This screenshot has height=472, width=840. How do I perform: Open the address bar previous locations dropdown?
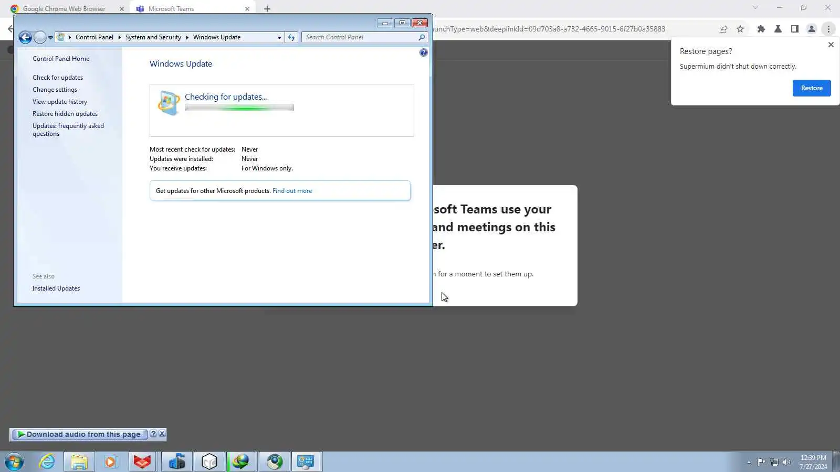[x=279, y=37]
